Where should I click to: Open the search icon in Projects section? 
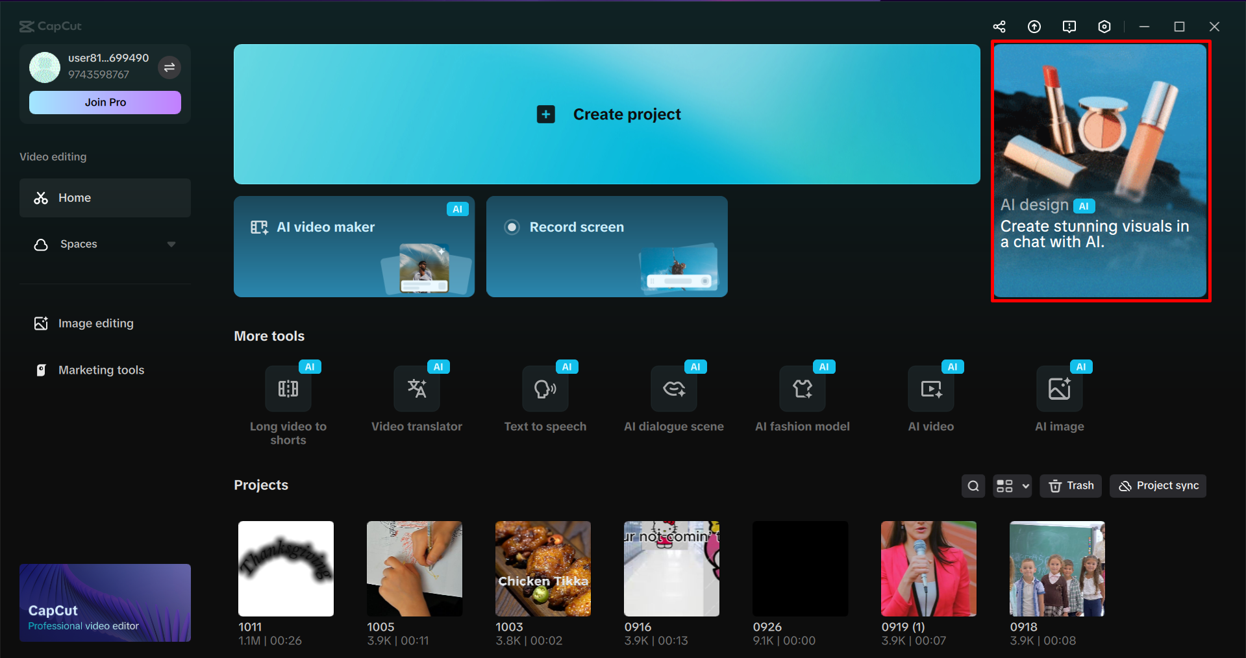[x=973, y=485]
